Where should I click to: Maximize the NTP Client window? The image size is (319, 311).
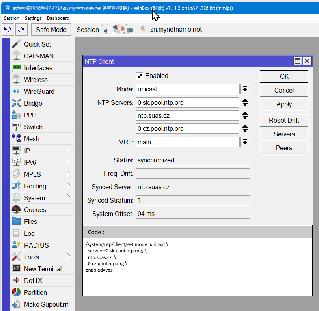[298, 61]
